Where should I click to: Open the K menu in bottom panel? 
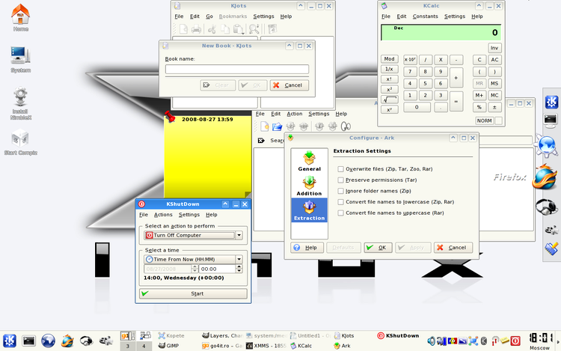coord(10,341)
